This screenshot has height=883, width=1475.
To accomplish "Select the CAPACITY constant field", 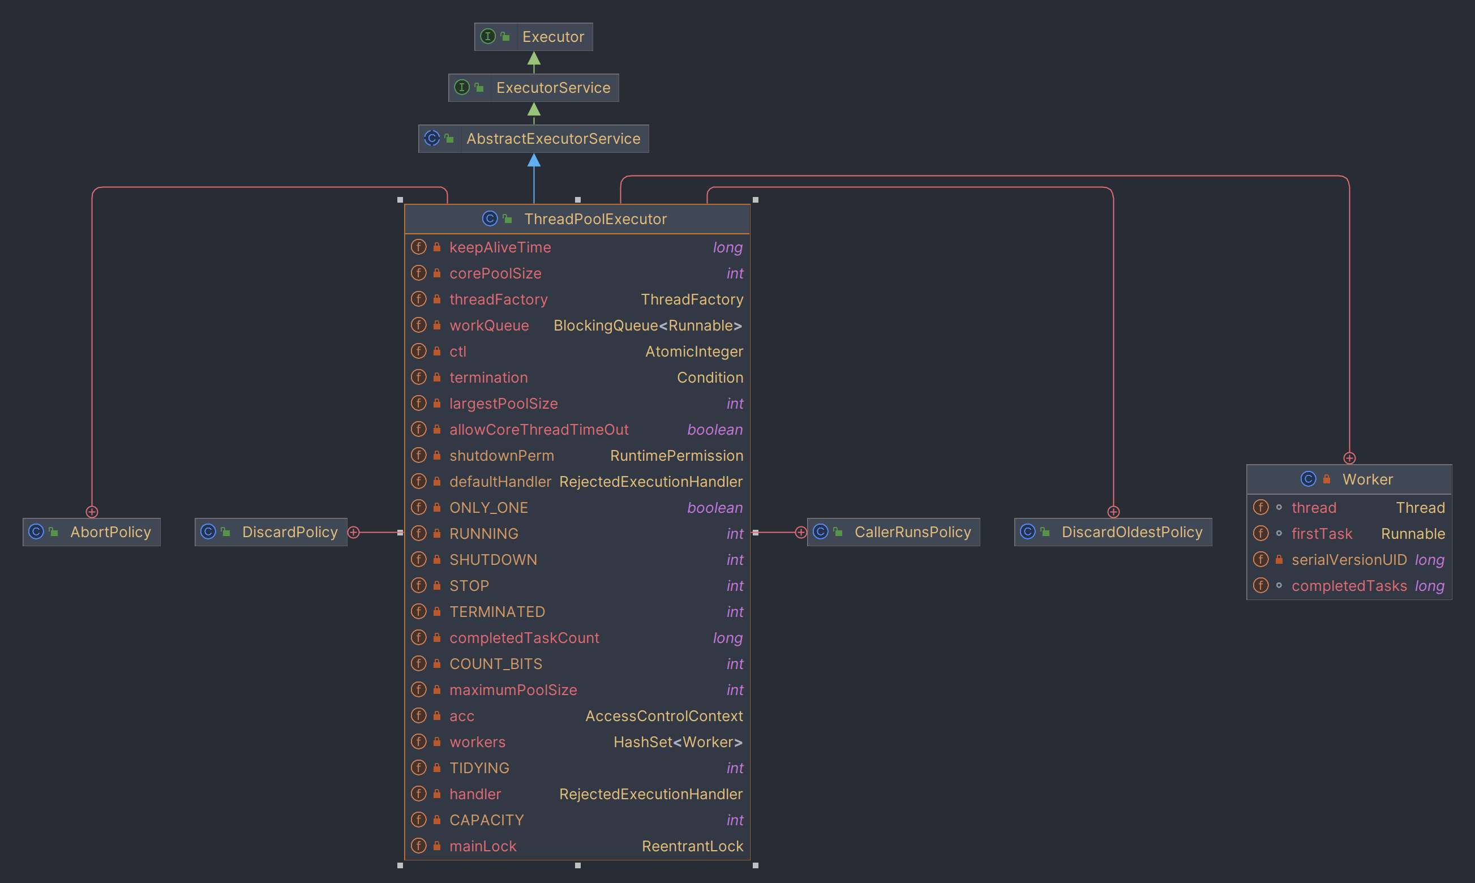I will 577,820.
